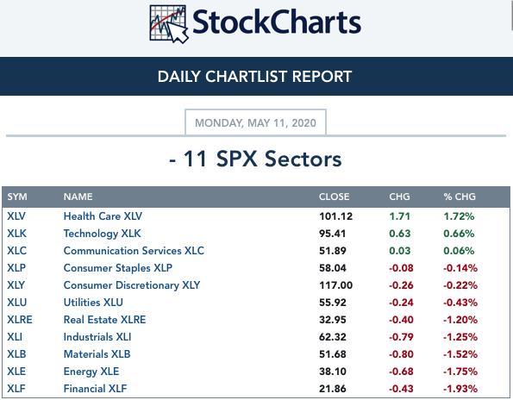The image size is (513, 400).
Task: Click the StockCharts logo icon
Action: click(x=169, y=24)
